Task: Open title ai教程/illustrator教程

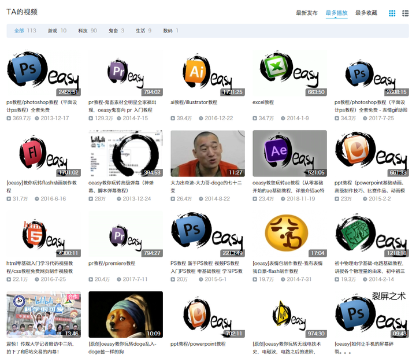Action: [x=194, y=102]
